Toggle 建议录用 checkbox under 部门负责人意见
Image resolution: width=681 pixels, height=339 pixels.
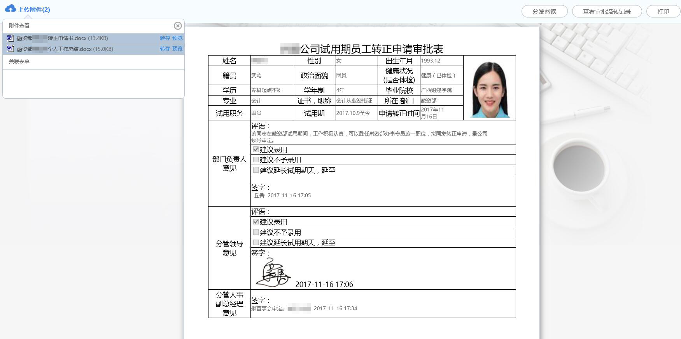click(256, 150)
